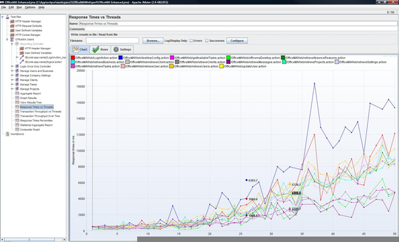Click the HTTP Header Manager icon under Test Plan

click(12, 21)
